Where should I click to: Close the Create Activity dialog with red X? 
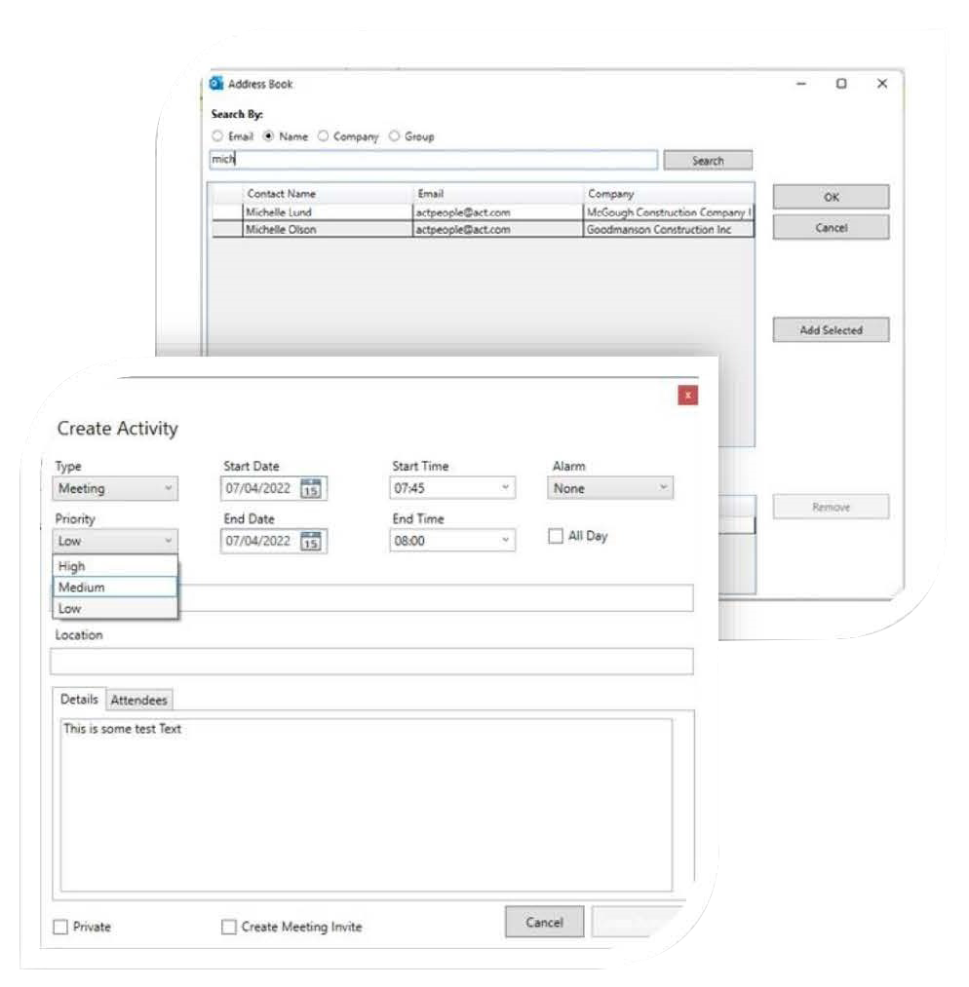tap(688, 396)
